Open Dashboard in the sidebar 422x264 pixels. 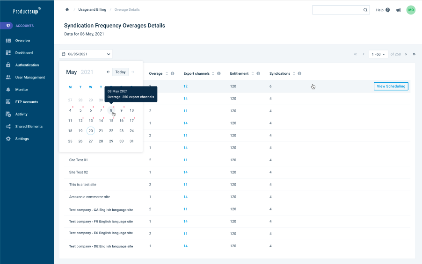(x=24, y=53)
